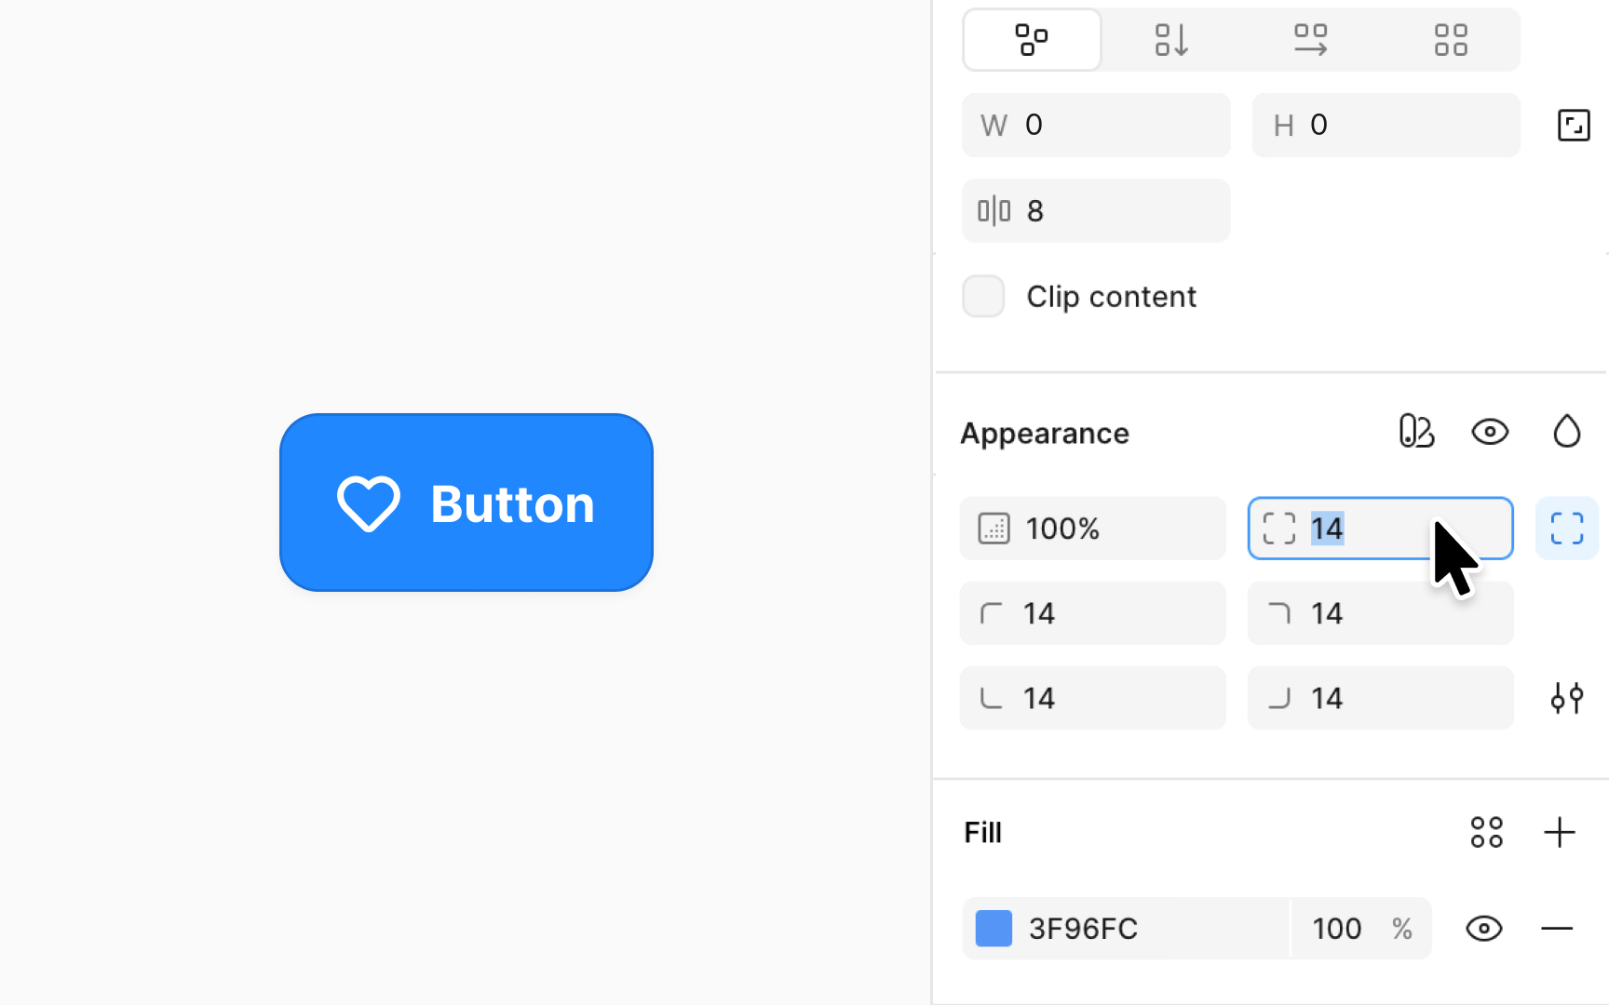This screenshot has height=1005, width=1609.
Task: Click the opacity field showing 100%
Action: click(x=1092, y=528)
